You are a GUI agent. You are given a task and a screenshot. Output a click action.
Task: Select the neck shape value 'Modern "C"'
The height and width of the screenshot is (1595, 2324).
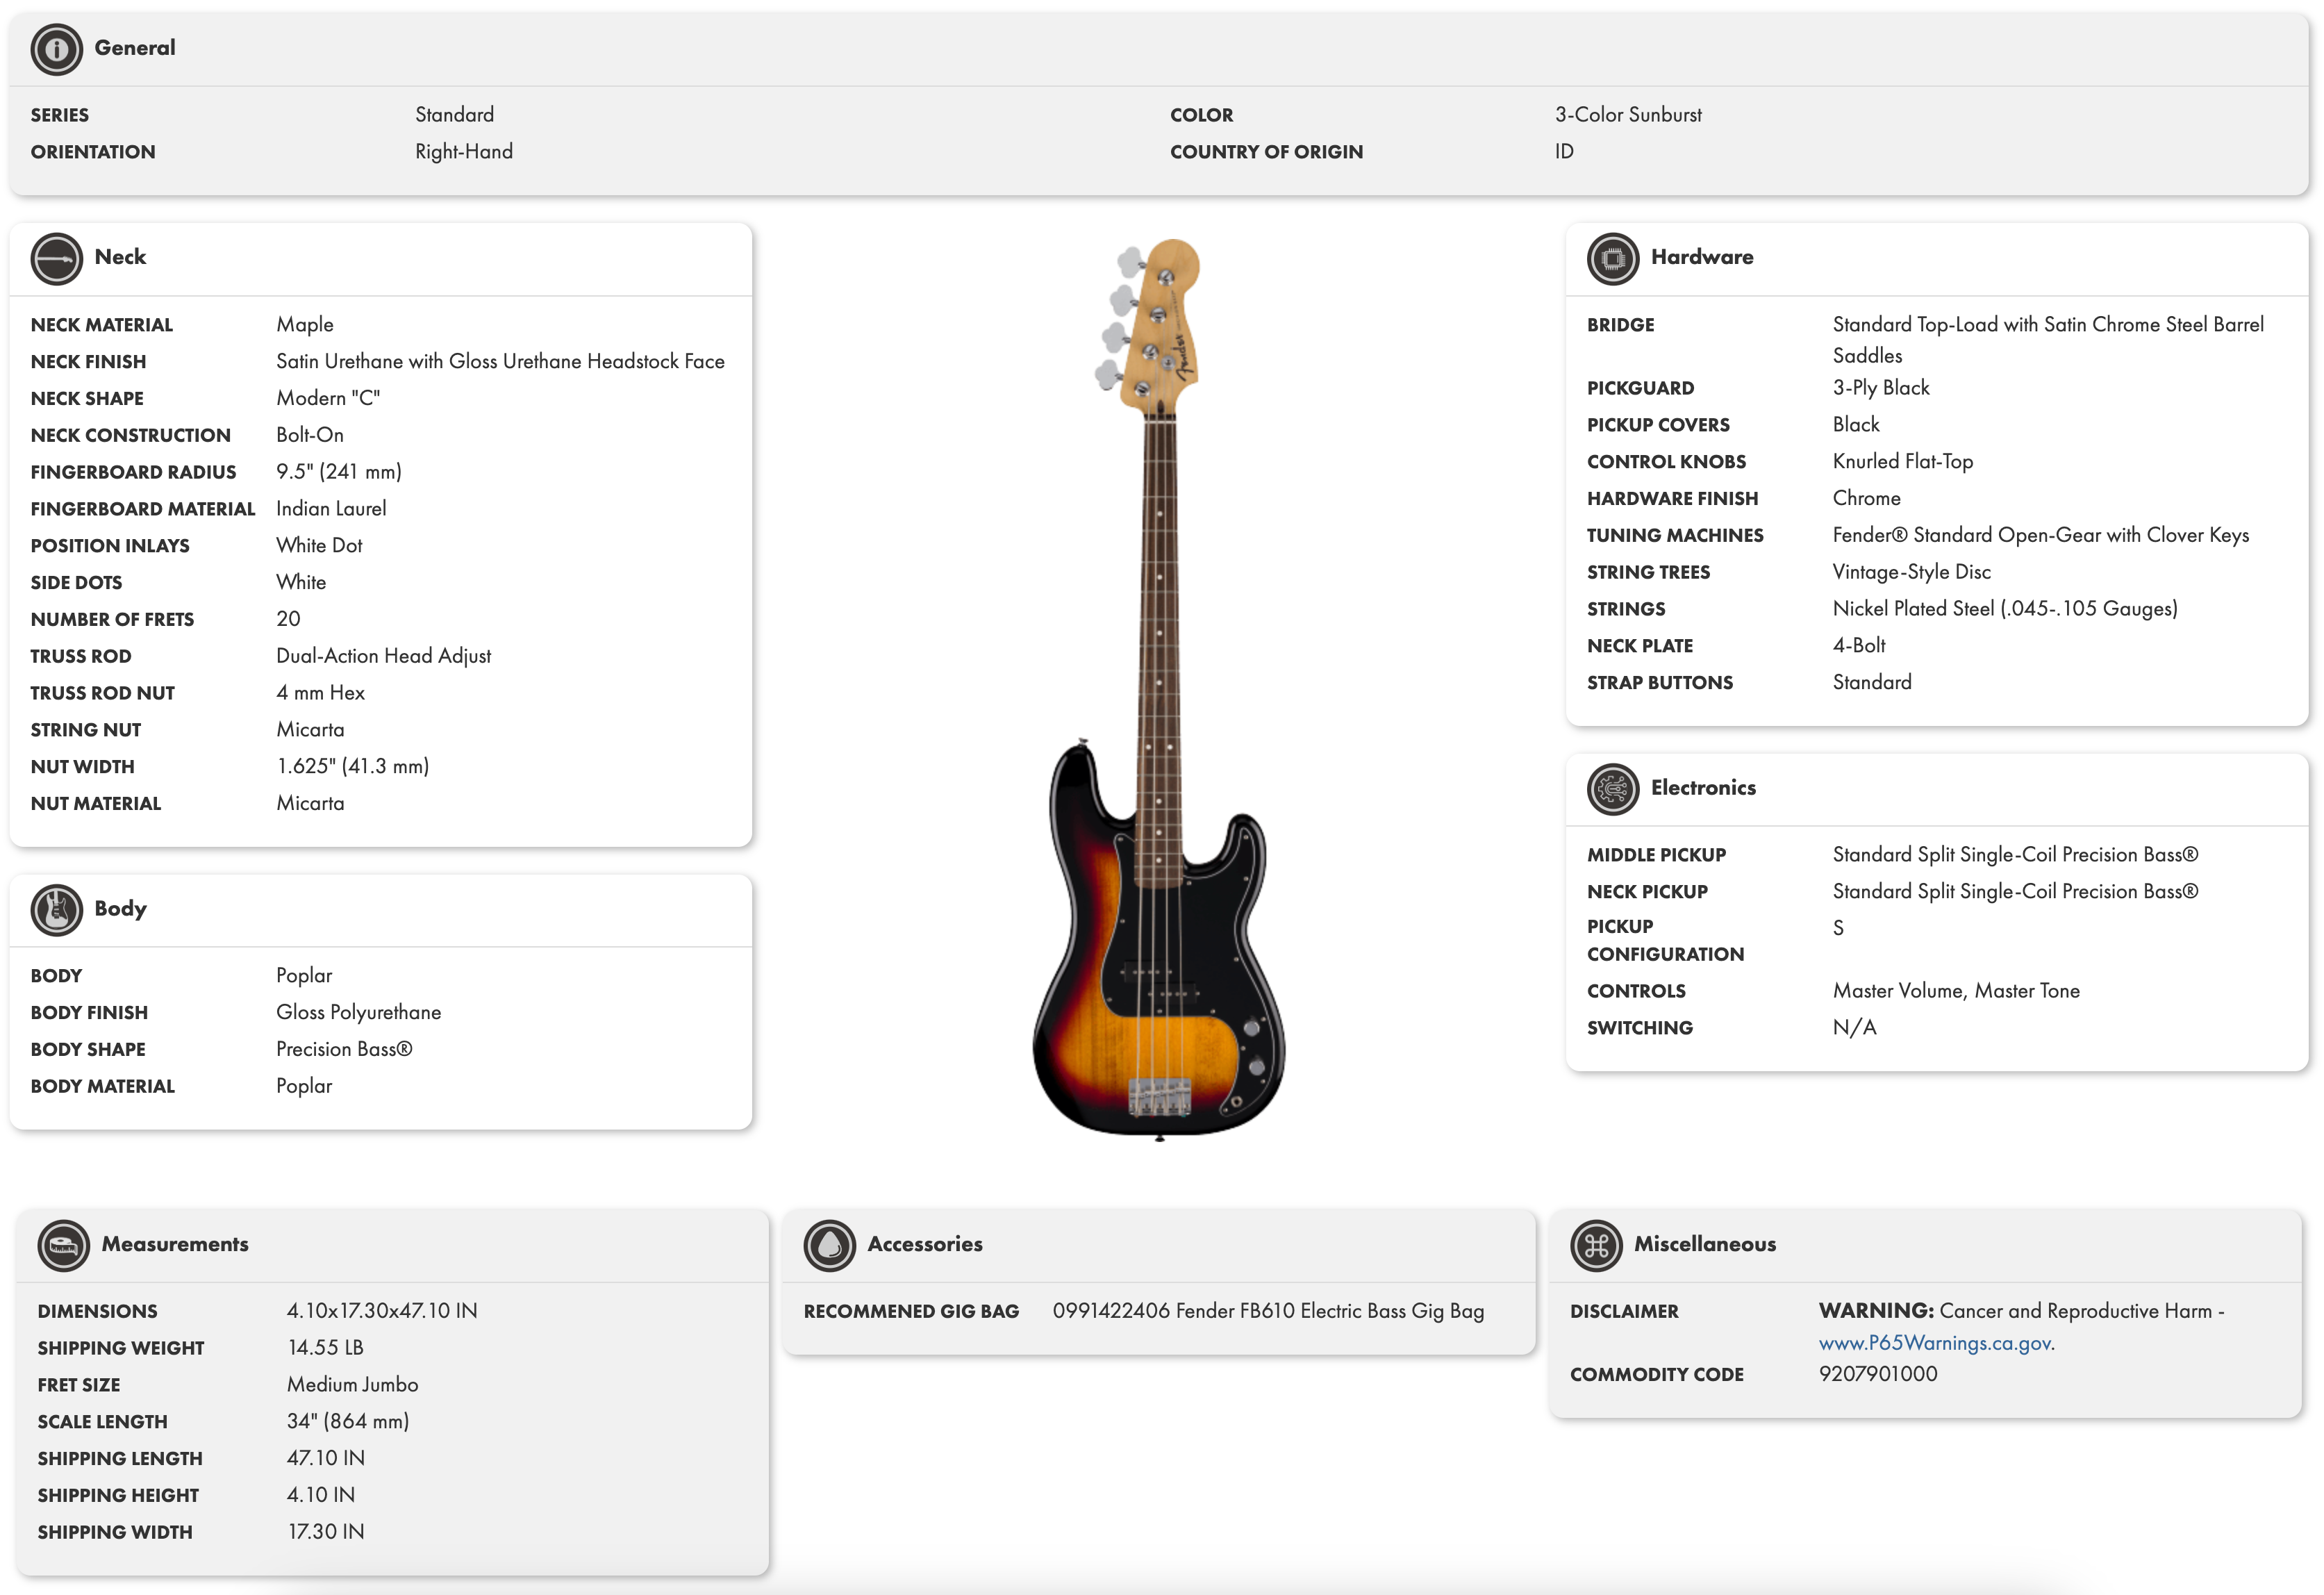pos(328,397)
